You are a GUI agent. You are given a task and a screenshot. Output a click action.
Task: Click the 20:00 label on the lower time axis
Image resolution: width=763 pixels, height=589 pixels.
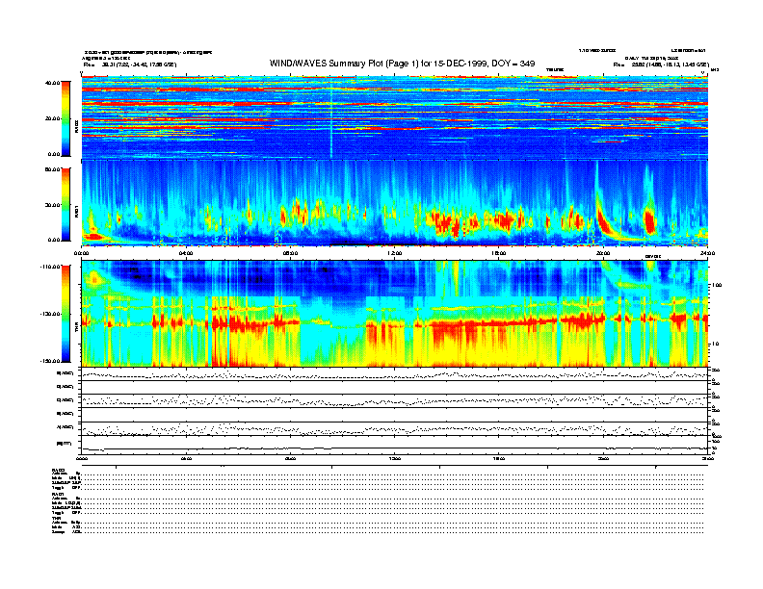[x=603, y=459]
